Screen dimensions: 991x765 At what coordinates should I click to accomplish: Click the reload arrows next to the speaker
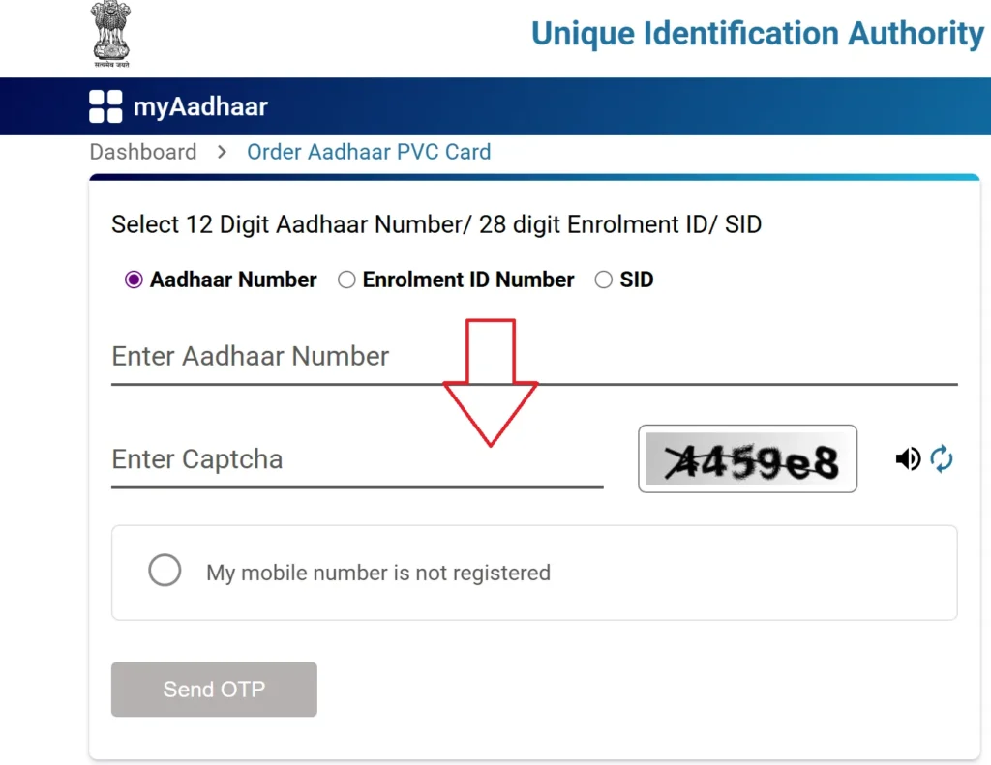943,458
